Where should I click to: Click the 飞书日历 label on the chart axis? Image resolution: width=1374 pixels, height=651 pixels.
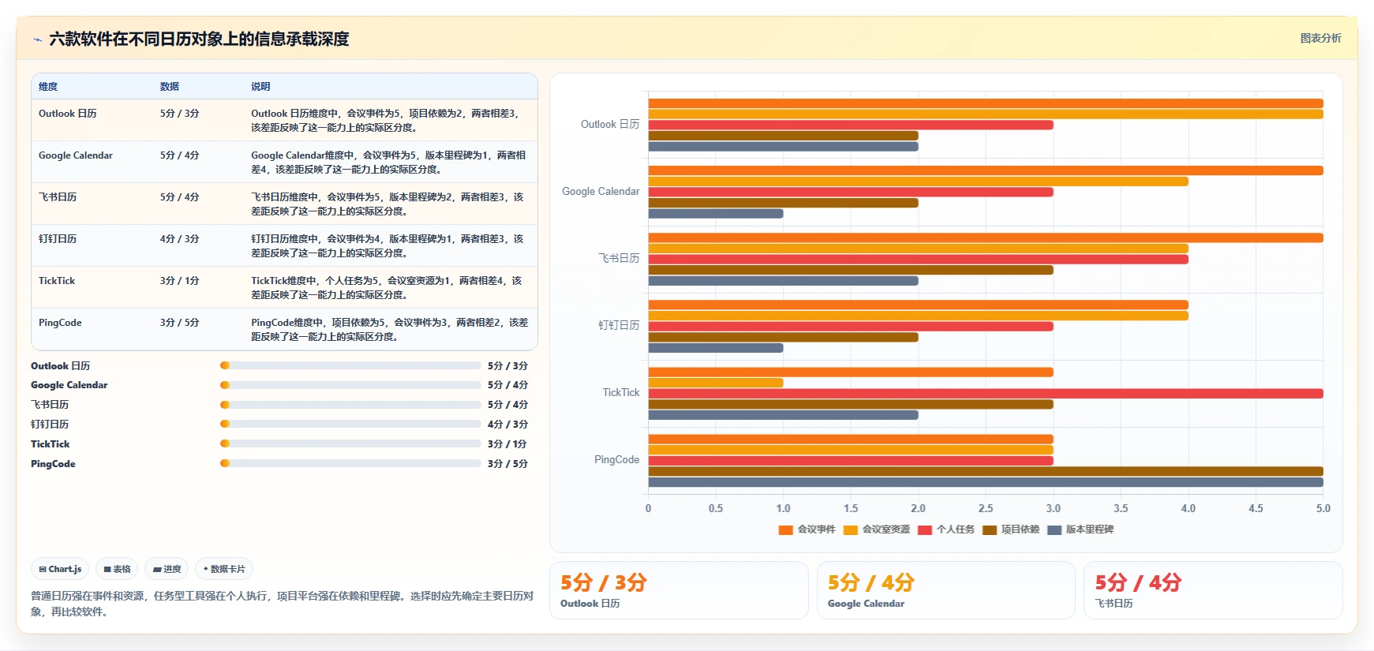(x=619, y=259)
